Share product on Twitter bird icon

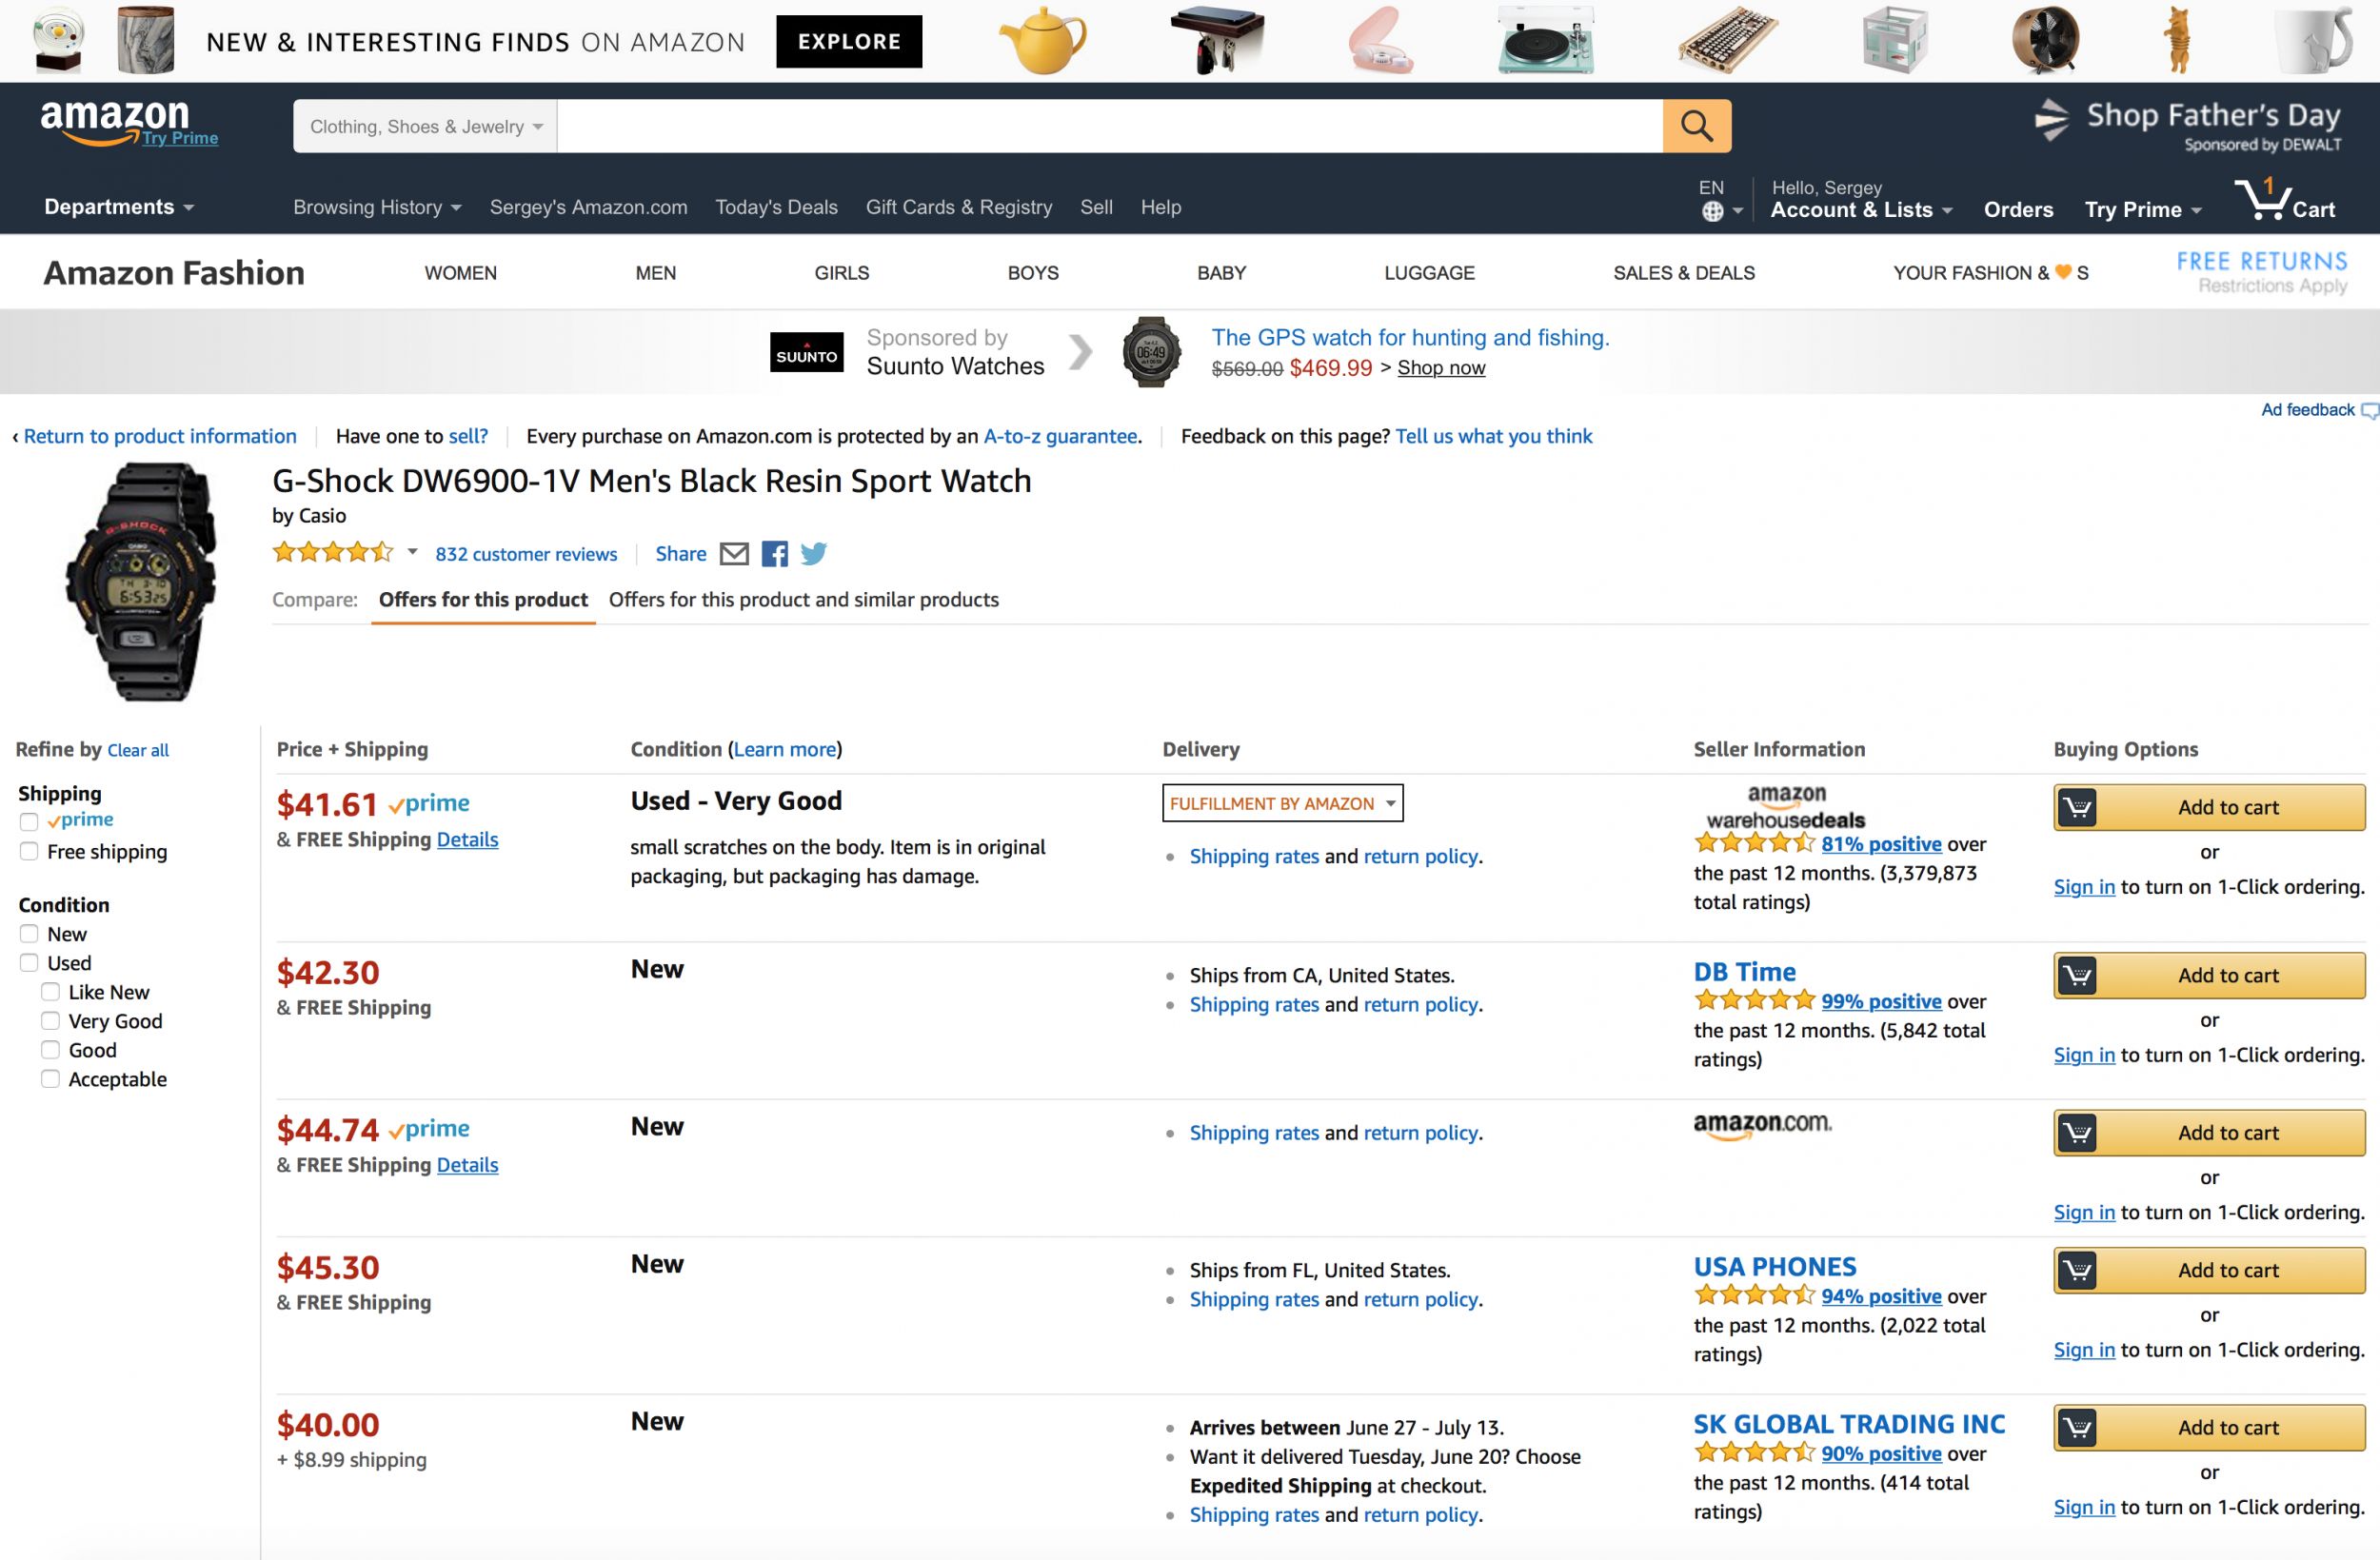(813, 554)
